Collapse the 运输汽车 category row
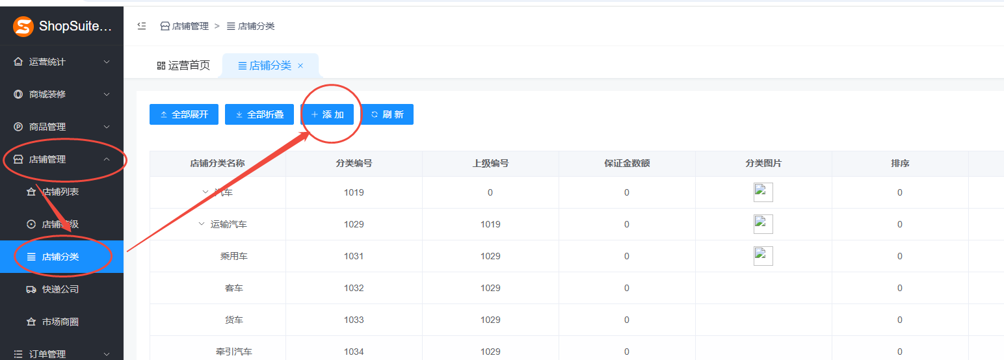The height and width of the screenshot is (360, 1004). pos(202,224)
